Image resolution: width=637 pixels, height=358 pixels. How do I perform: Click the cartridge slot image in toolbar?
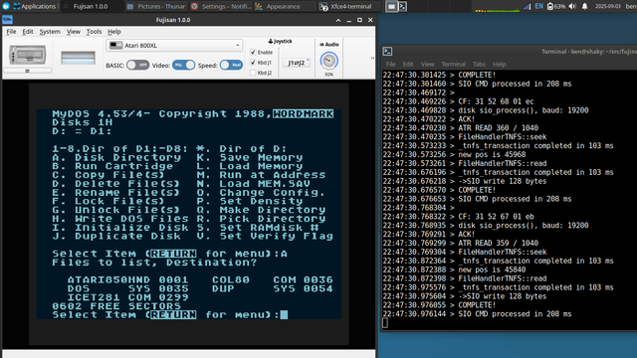[78, 58]
